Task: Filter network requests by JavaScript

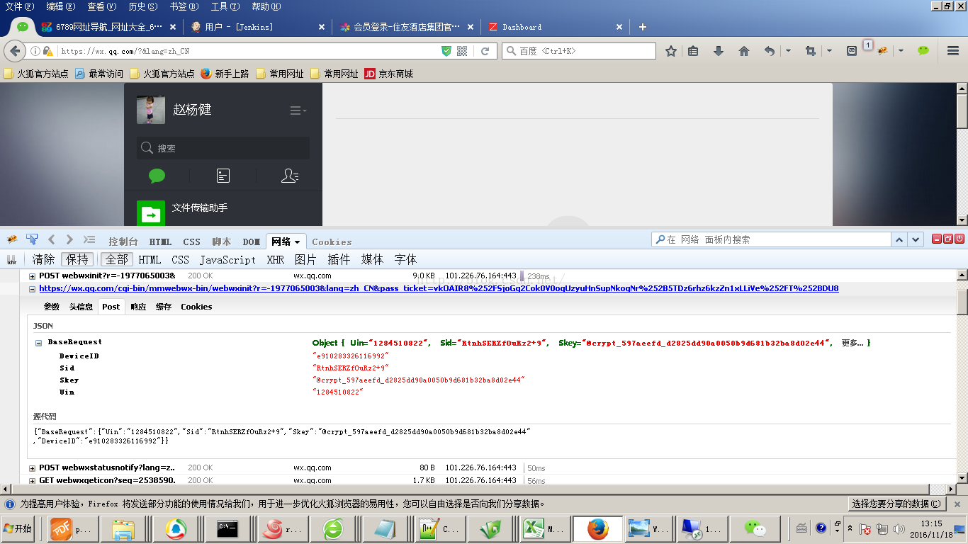Action: (x=227, y=260)
